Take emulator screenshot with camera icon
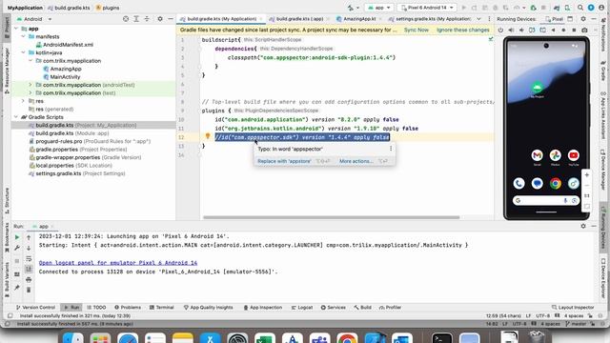 point(584,30)
